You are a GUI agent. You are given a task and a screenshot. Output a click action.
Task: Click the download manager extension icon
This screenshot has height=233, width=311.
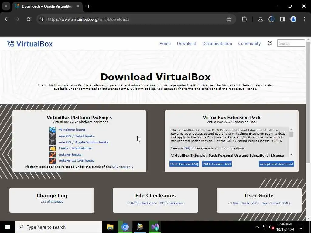(x=271, y=19)
